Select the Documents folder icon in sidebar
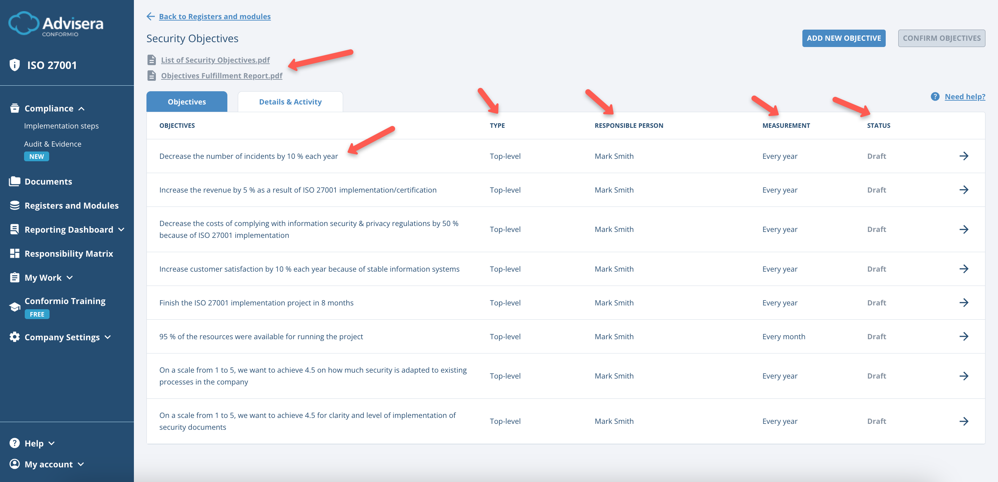This screenshot has width=998, height=482. click(14, 181)
